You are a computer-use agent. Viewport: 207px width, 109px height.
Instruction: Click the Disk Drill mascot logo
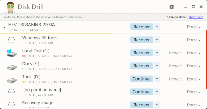(11, 7)
